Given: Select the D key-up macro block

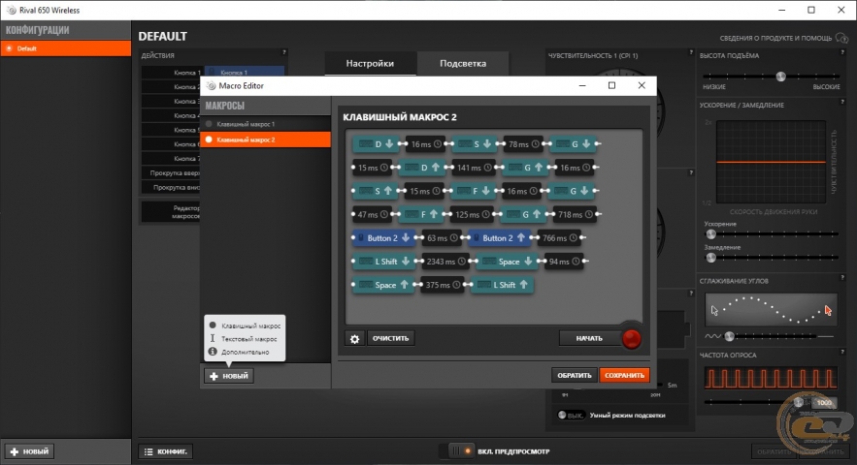Looking at the screenshot, I should [422, 168].
